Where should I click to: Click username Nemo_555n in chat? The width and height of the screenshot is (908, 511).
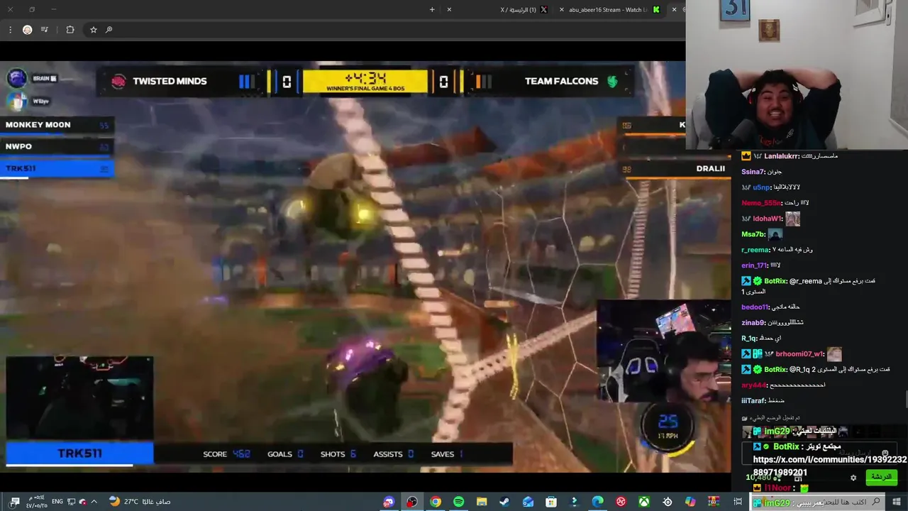(761, 203)
